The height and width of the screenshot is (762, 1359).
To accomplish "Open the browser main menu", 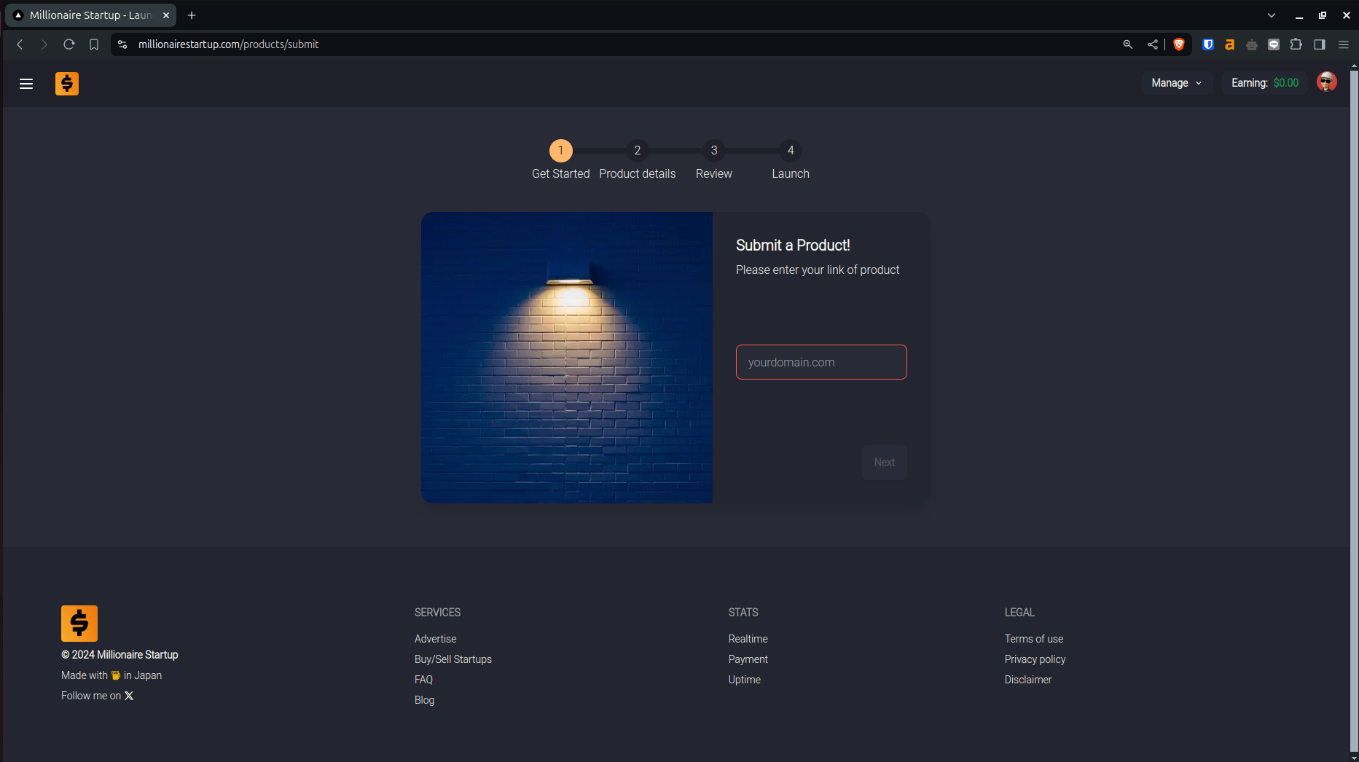I will [x=1343, y=44].
